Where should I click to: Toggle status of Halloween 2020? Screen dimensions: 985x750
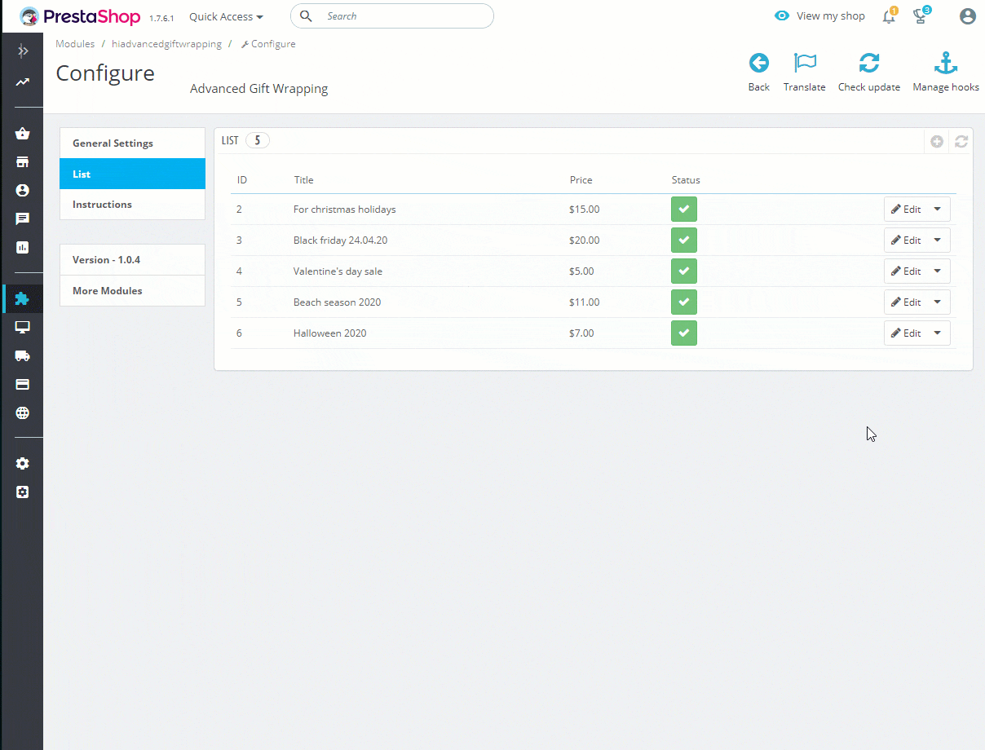pos(684,333)
